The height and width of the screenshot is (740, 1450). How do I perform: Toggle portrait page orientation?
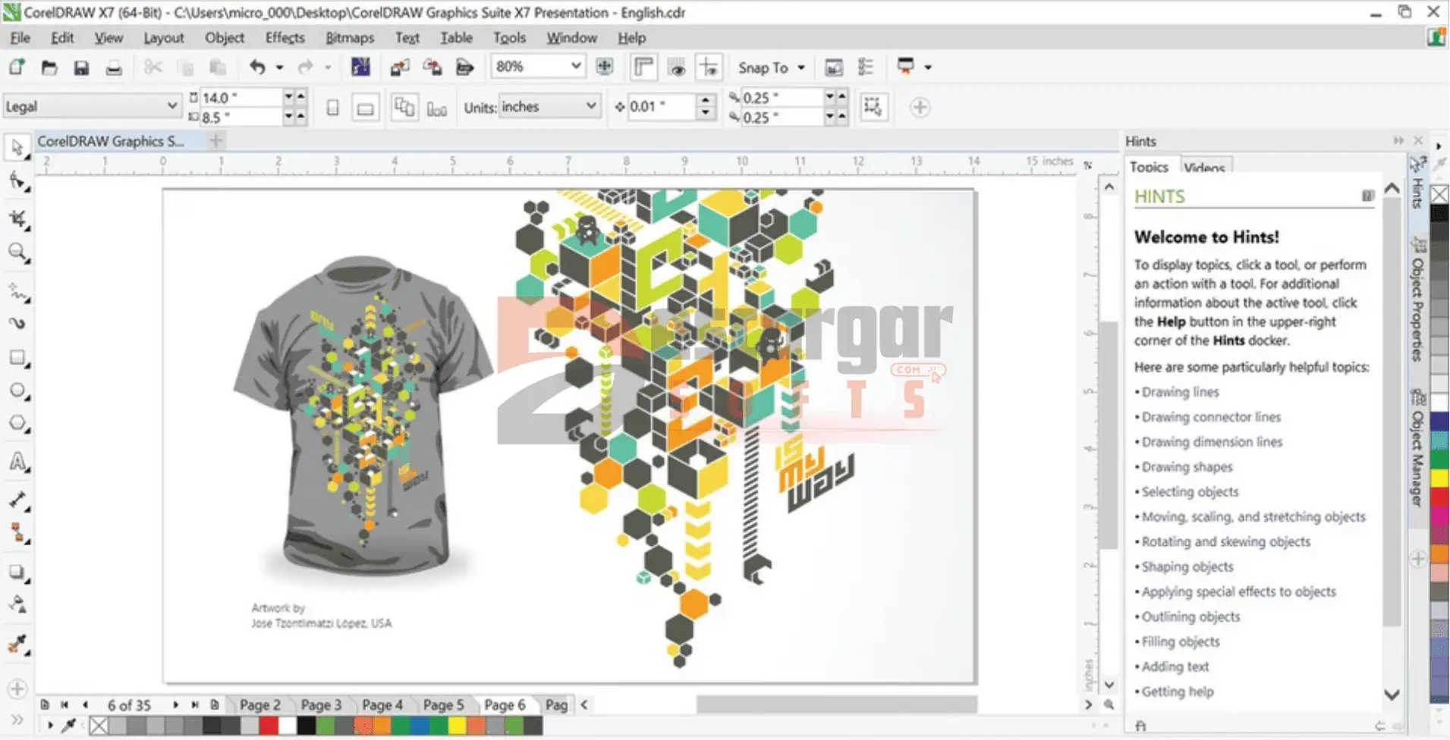pyautogui.click(x=332, y=108)
